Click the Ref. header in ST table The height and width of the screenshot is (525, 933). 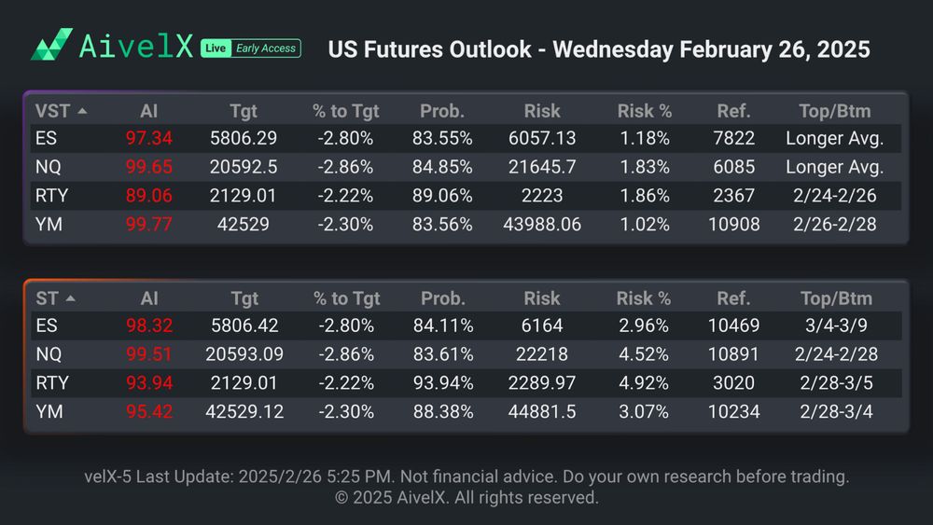pyautogui.click(x=733, y=298)
